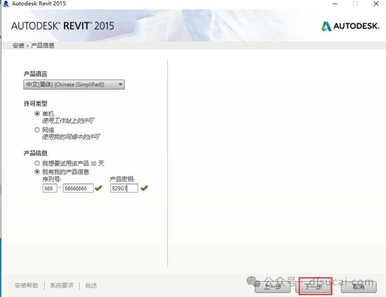Click the 序列号 label
This screenshot has width=386, height=297.
(52, 179)
